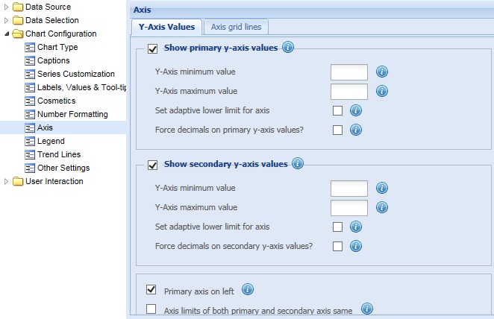Collapse the Chart Configuration folder

pyautogui.click(x=7, y=34)
